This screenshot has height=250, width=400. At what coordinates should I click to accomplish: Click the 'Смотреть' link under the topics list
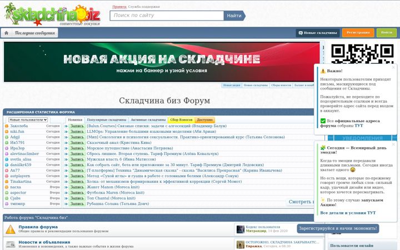coord(301,202)
